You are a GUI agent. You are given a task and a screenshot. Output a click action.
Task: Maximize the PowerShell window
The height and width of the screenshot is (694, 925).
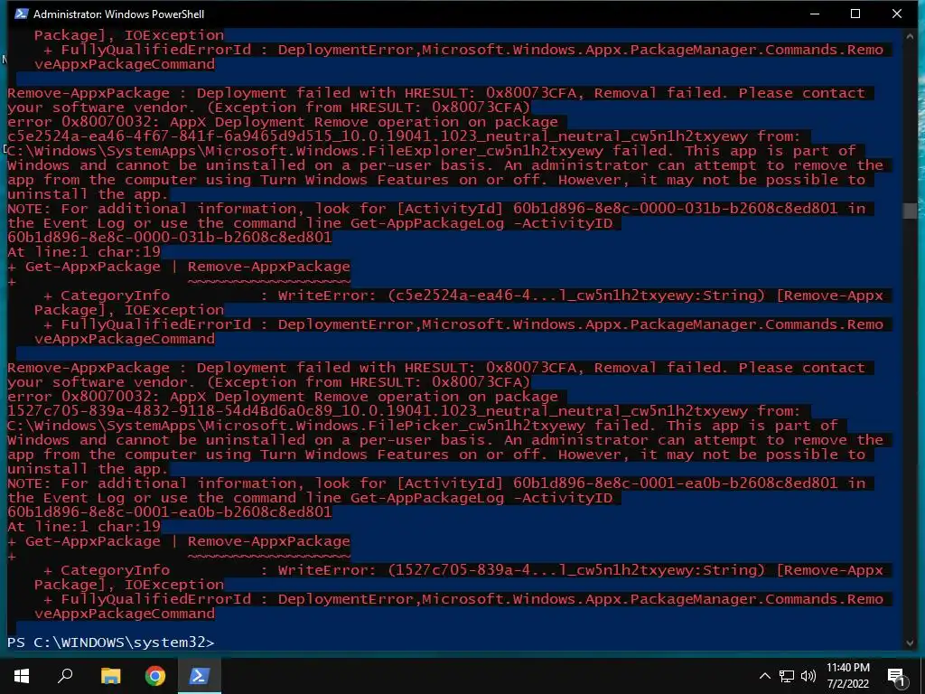(x=855, y=14)
